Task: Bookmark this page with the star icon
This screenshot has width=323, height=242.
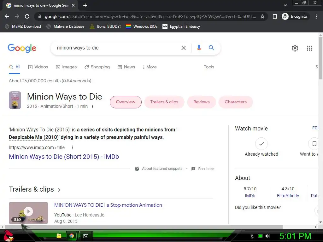Action: point(262,16)
